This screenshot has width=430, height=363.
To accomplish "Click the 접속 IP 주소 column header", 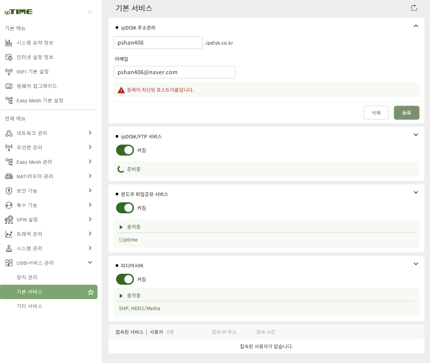I will 224,332.
